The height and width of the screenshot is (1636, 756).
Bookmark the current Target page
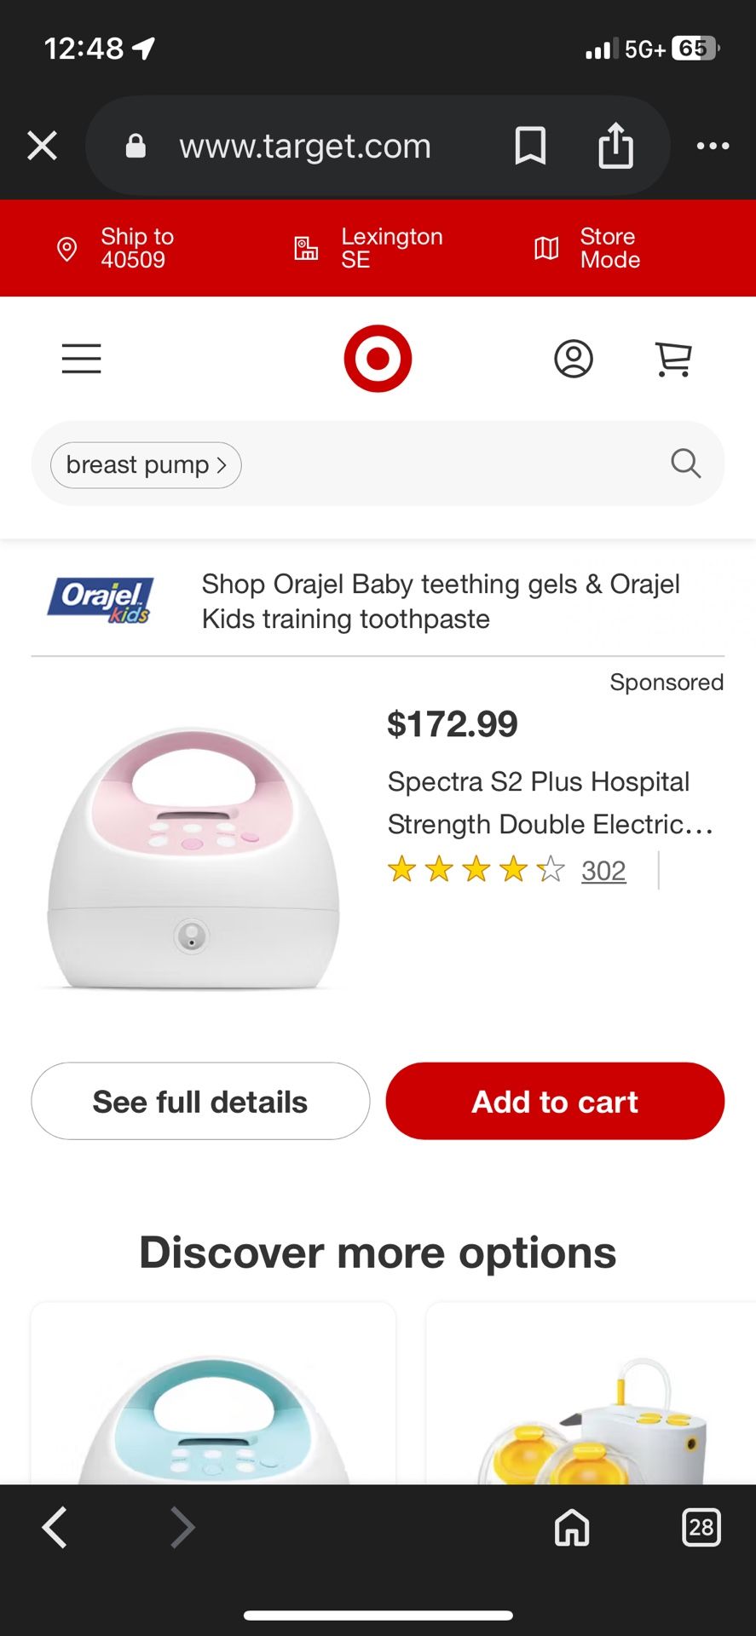(530, 146)
